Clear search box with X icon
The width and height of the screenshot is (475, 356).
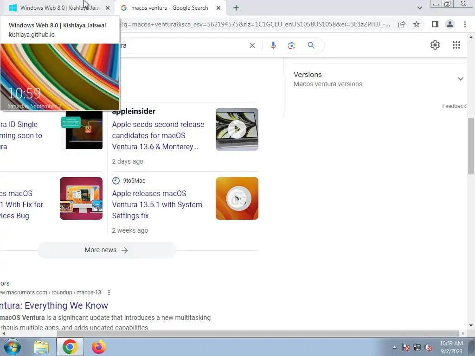(x=252, y=45)
